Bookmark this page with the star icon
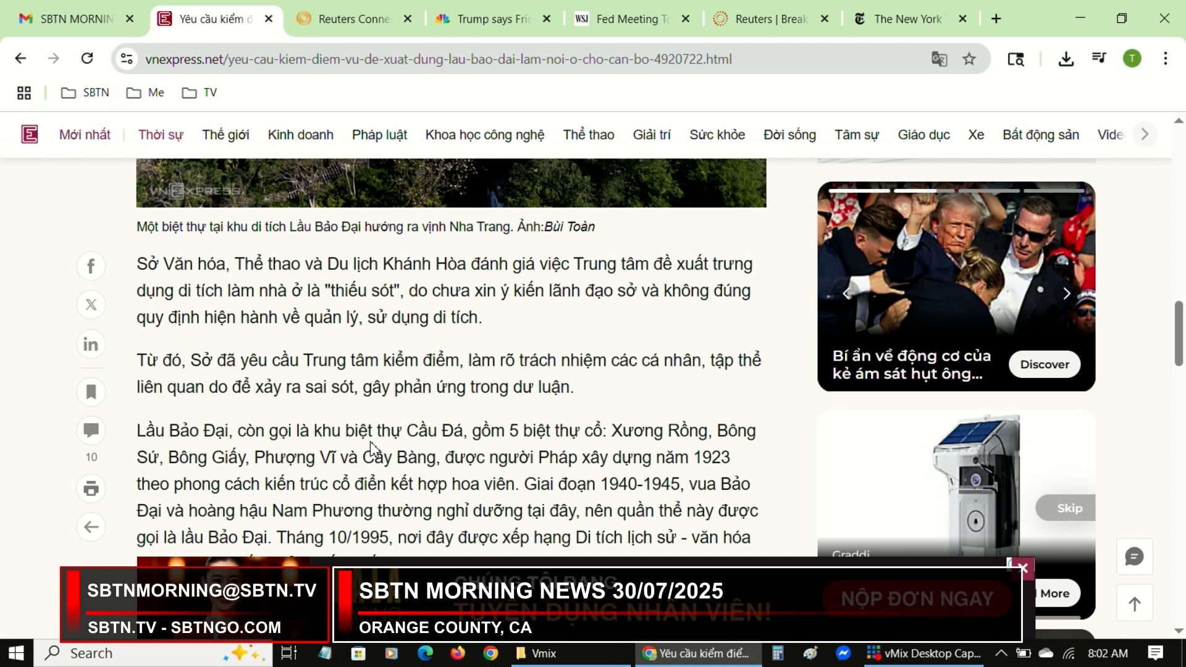This screenshot has height=667, width=1186. point(969,59)
